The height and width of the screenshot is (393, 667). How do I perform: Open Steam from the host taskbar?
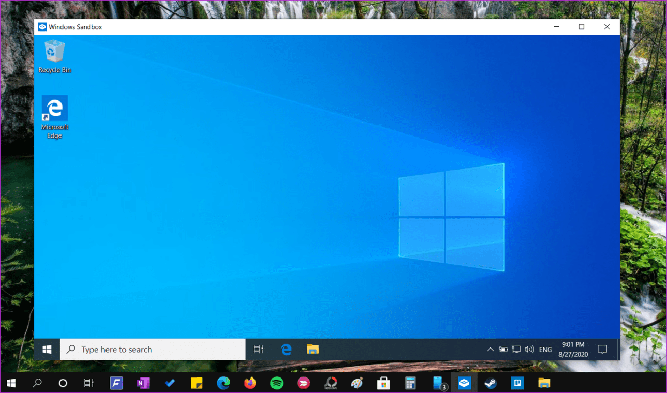[x=490, y=383]
